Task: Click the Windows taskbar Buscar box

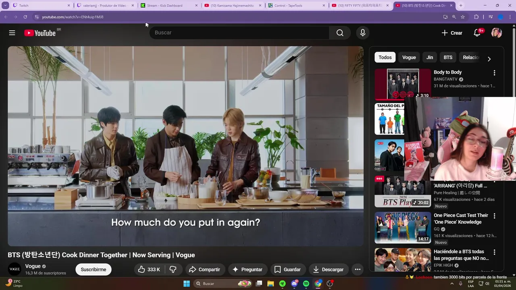Action: coord(223,284)
